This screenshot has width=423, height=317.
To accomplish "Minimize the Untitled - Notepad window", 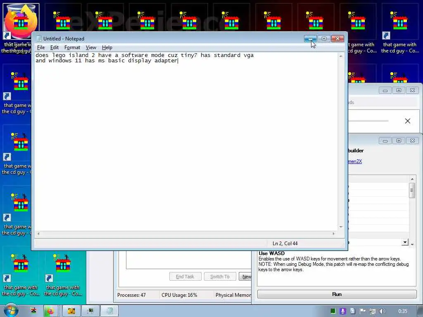I will (x=310, y=39).
